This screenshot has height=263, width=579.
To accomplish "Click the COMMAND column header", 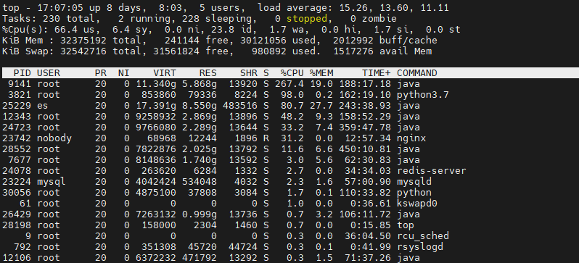I will (417, 73).
